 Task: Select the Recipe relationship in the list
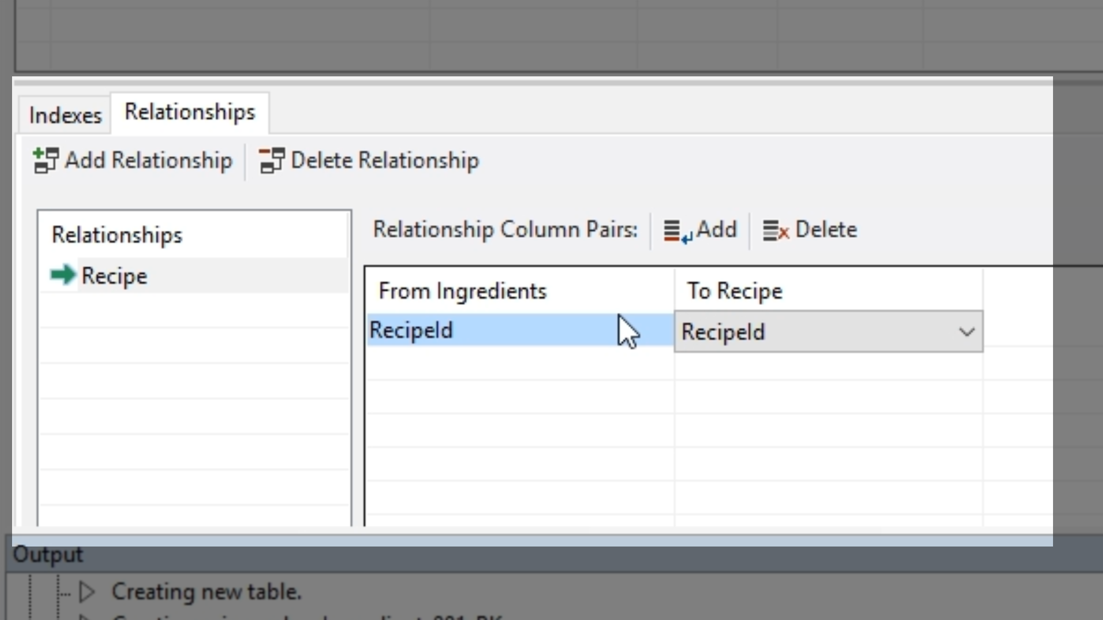click(114, 276)
